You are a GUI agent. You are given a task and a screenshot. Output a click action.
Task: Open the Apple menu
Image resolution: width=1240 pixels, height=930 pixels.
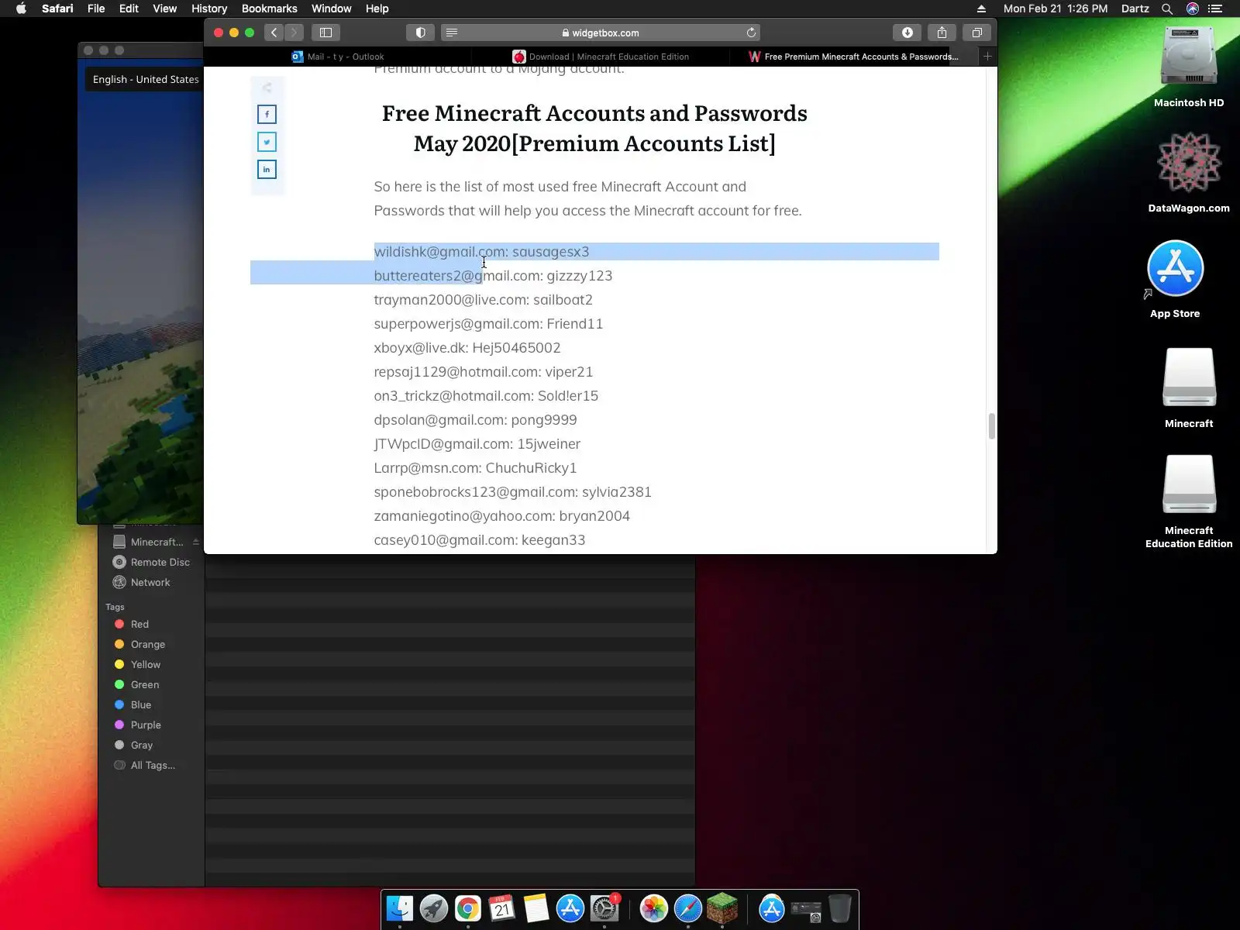[x=22, y=9]
